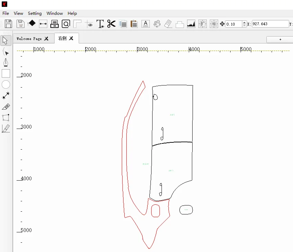Click the plus button at top right

280,39
